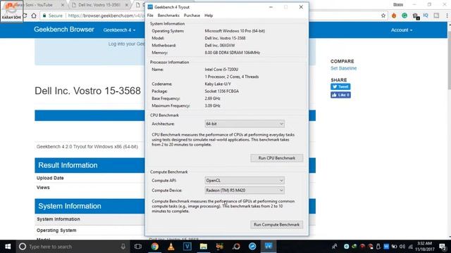Click the blue round app taskbar icon

click(252, 247)
